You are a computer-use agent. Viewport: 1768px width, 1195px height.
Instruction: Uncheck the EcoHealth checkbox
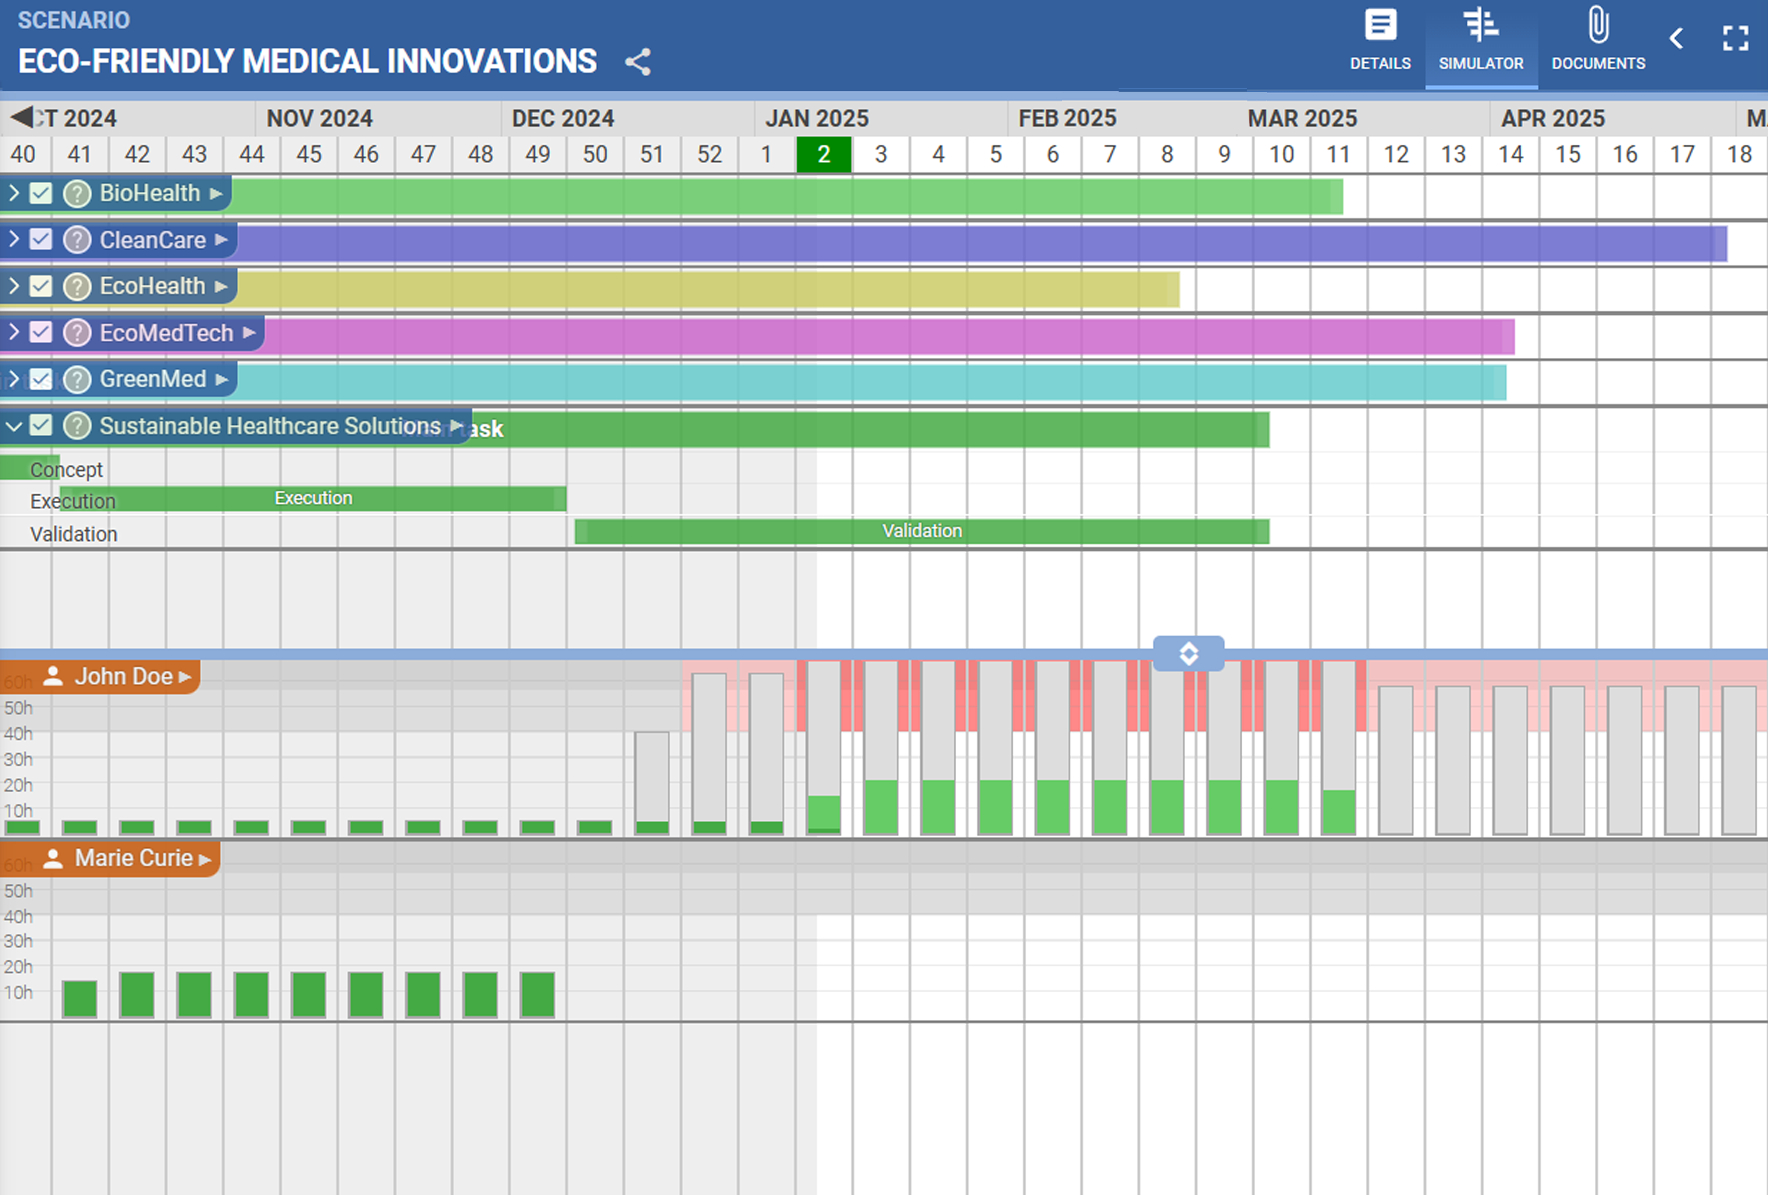point(41,286)
